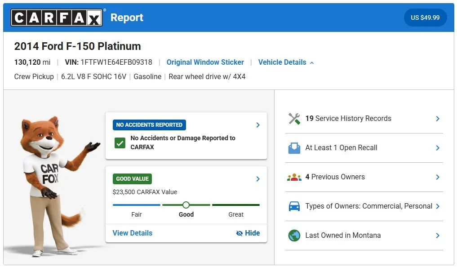Click No Accidents or Damage Reported text
Screen dimensions: 457x267
point(183,142)
